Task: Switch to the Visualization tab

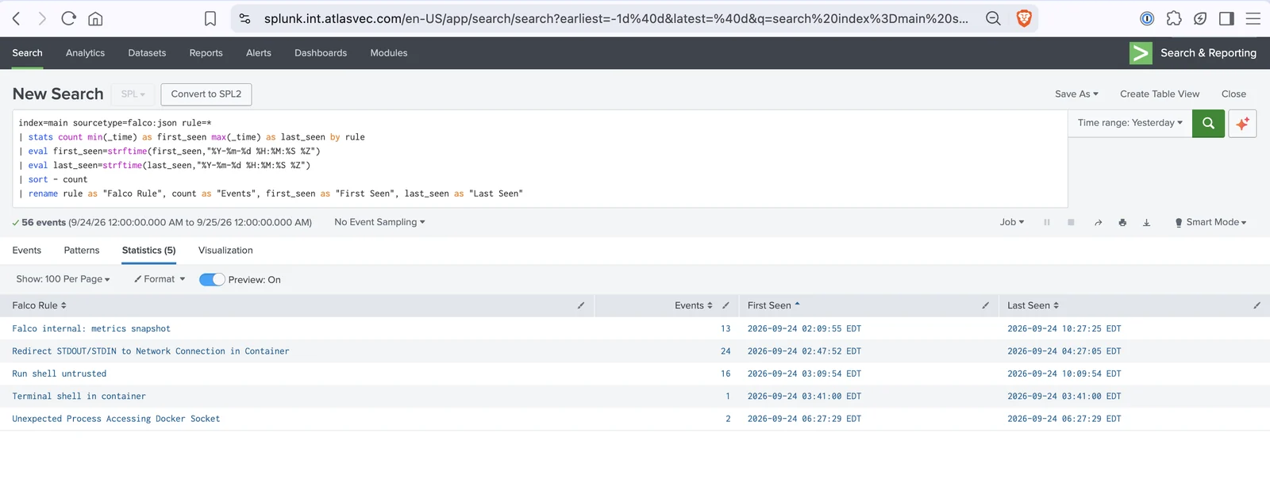Action: tap(225, 250)
